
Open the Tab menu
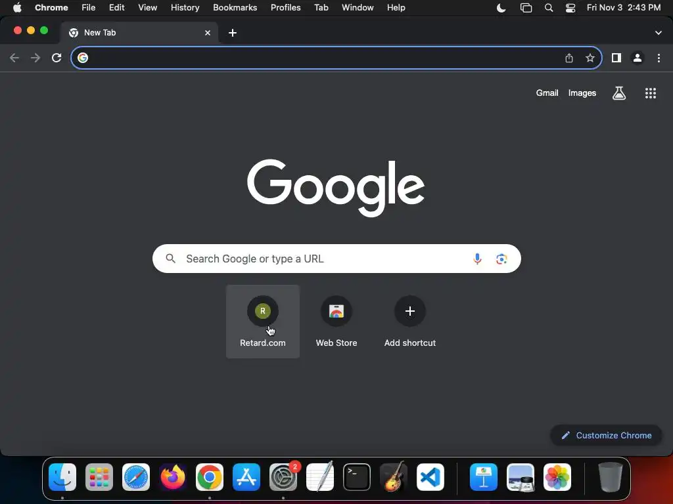point(321,8)
